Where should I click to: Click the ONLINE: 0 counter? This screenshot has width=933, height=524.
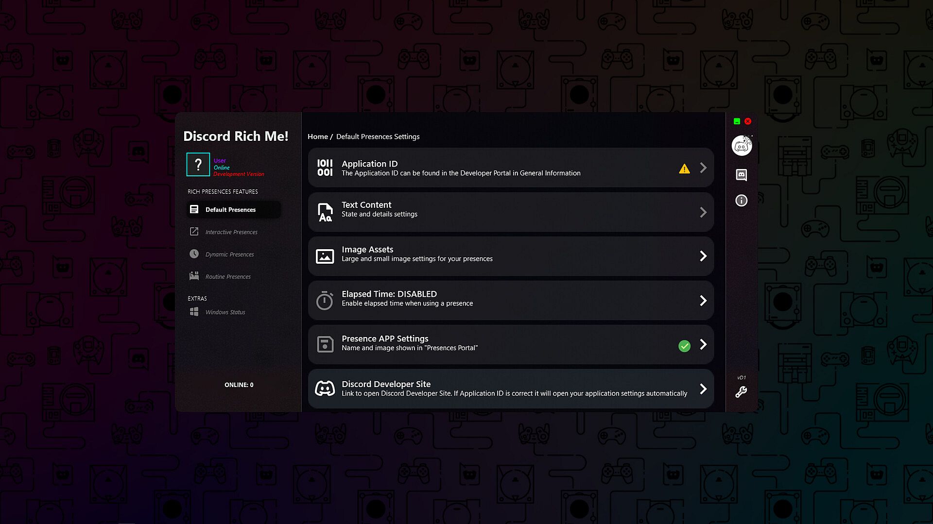[x=239, y=385]
